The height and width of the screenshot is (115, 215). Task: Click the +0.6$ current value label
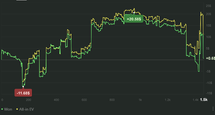(210, 58)
